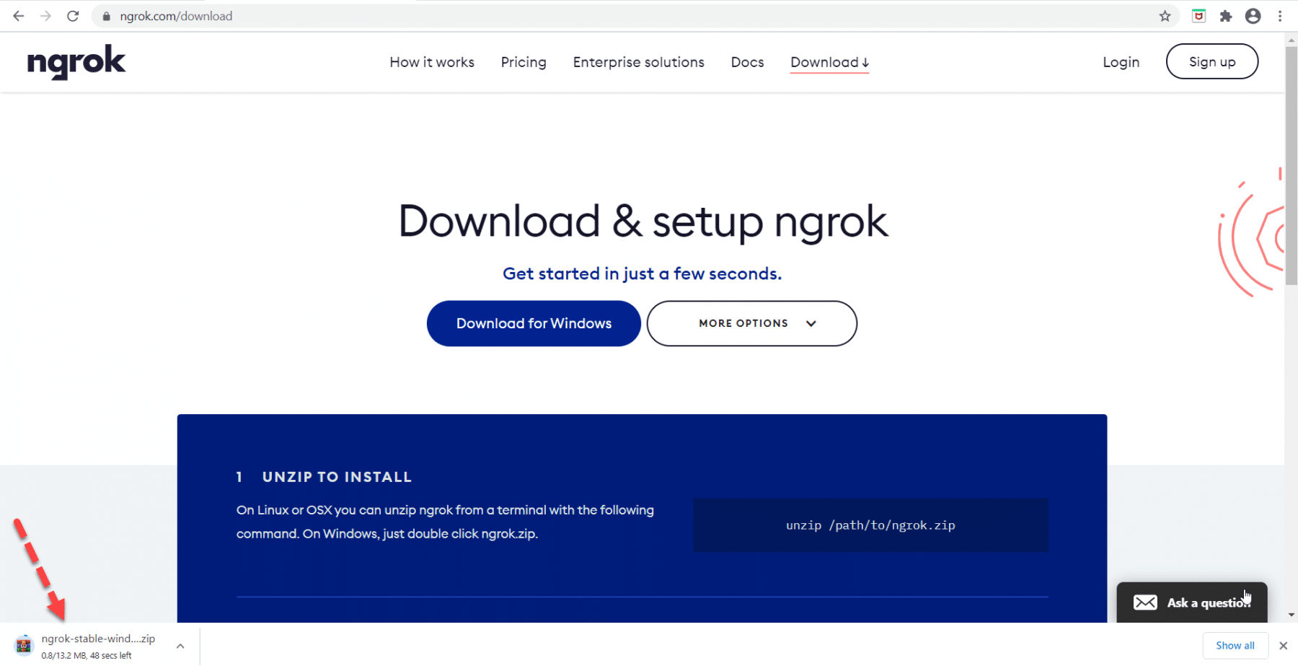Reload the ngrok download page

[73, 16]
